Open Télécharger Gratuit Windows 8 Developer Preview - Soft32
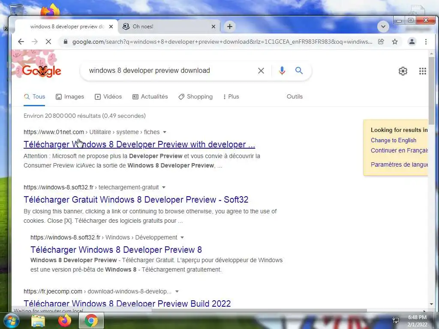 (x=136, y=200)
